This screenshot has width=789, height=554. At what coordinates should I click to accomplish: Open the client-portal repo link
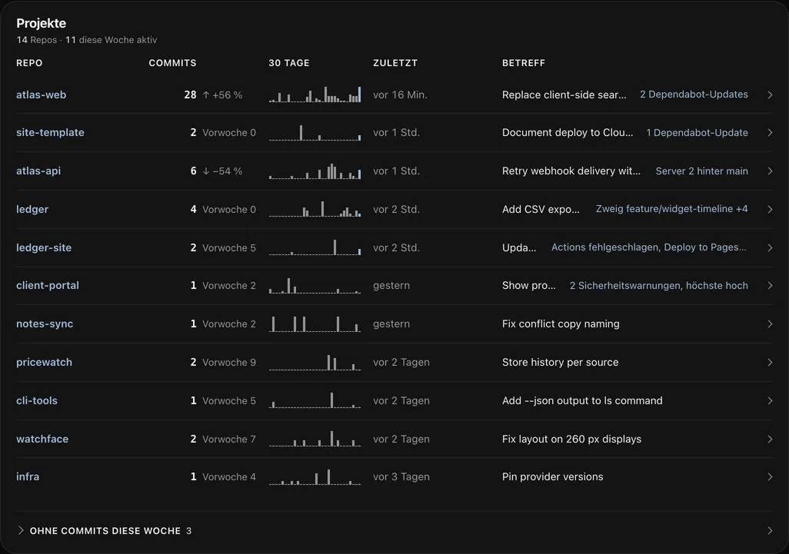pyautogui.click(x=48, y=286)
